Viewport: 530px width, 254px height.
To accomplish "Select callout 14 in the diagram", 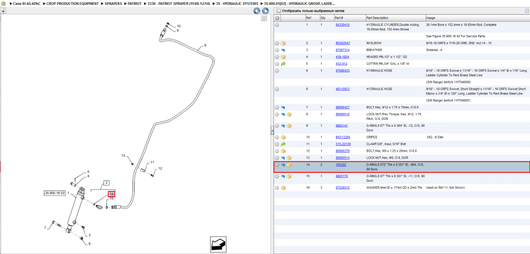I will (x=111, y=194).
